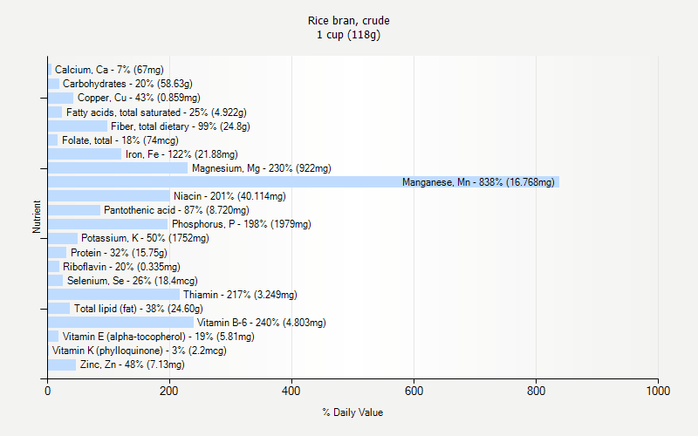
Task: Click the Folate, total - 18% label
Action: [x=120, y=140]
